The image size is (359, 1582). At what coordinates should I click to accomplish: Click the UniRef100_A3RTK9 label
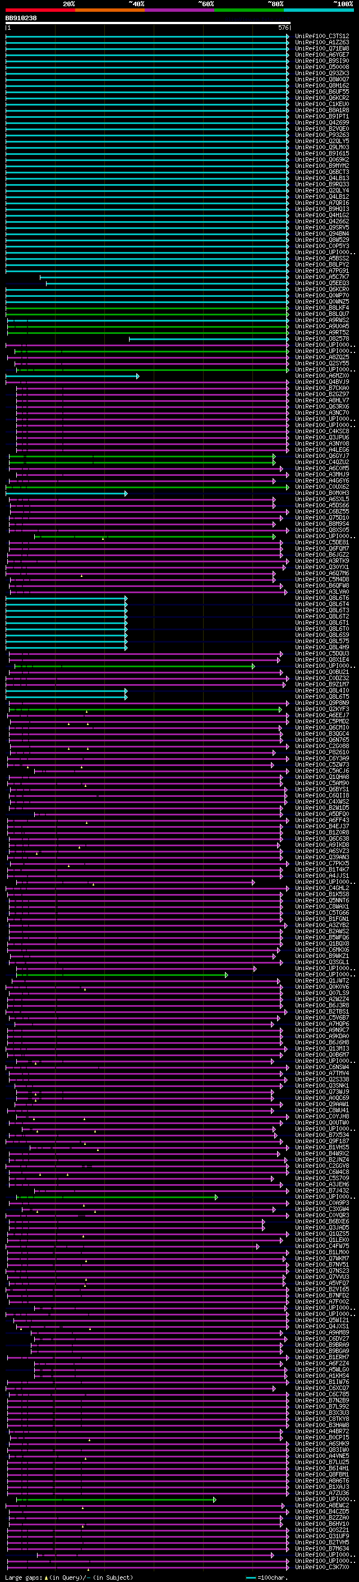click(322, 561)
